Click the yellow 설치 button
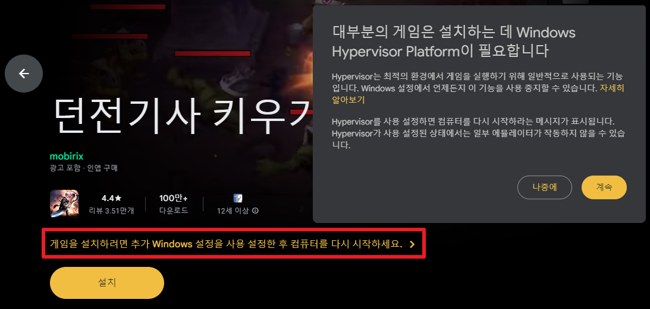 107,283
